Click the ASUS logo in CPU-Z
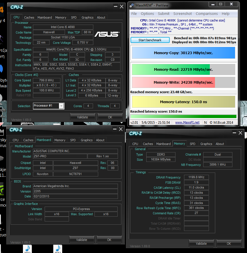This screenshot has height=253, width=247. pos(107,34)
